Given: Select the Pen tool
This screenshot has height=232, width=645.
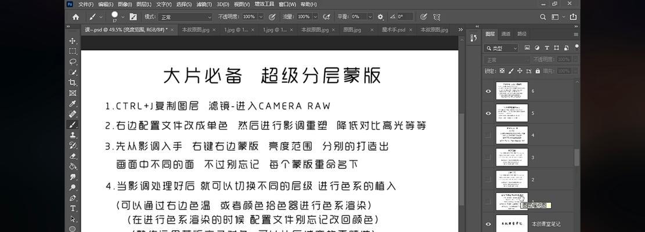Looking at the screenshot, I should 73,198.
